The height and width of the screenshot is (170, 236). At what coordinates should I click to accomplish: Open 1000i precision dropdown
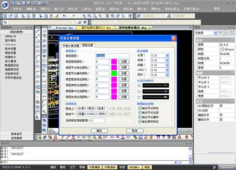[167, 70]
